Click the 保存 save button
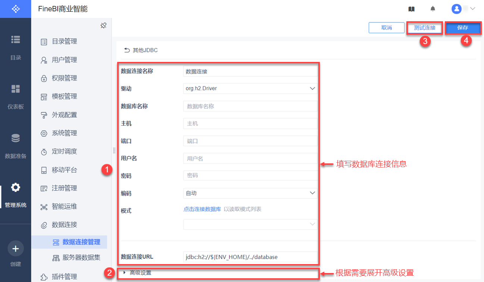Viewport: 484px width, 282px height. click(x=463, y=28)
